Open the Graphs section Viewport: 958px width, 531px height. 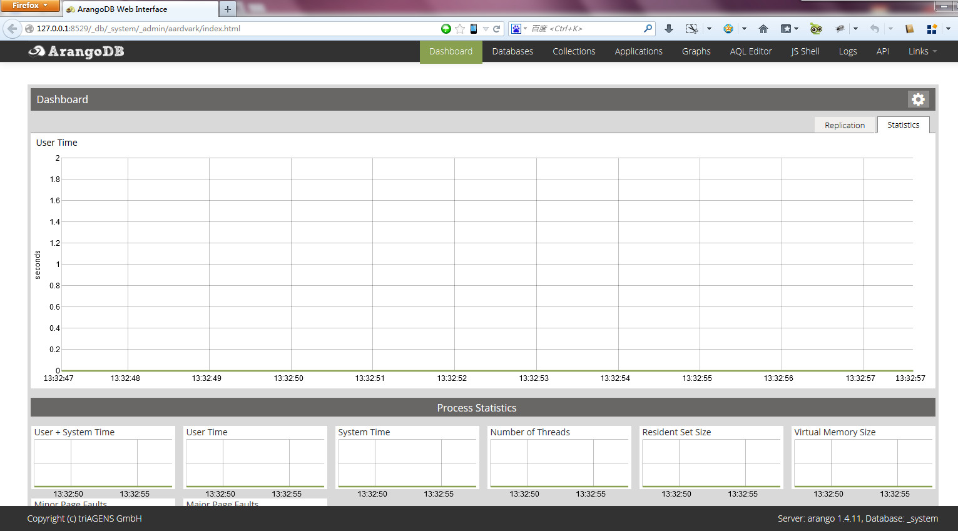tap(696, 51)
